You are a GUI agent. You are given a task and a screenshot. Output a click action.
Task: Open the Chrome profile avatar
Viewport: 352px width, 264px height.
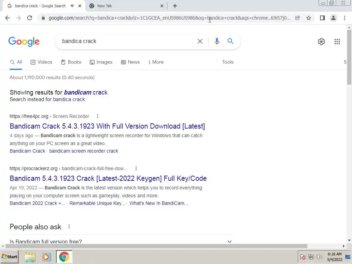[x=333, y=18]
